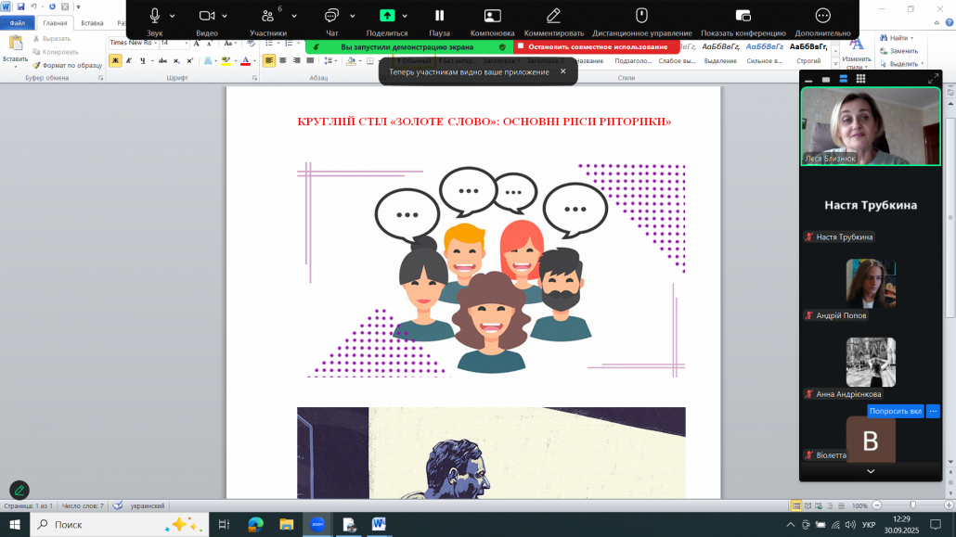The image size is (956, 537).
Task: Click the green Поделиться share icon
Action: pos(387,15)
